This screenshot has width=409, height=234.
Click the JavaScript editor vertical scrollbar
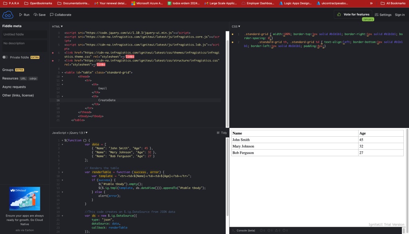227,177
